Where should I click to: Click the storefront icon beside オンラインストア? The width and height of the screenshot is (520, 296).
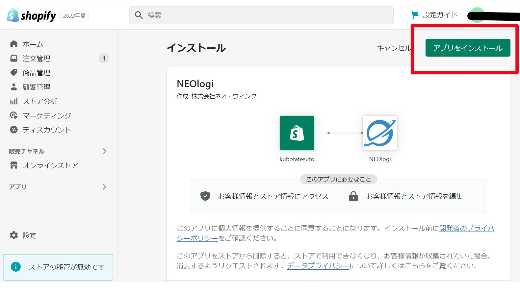pyautogui.click(x=14, y=165)
